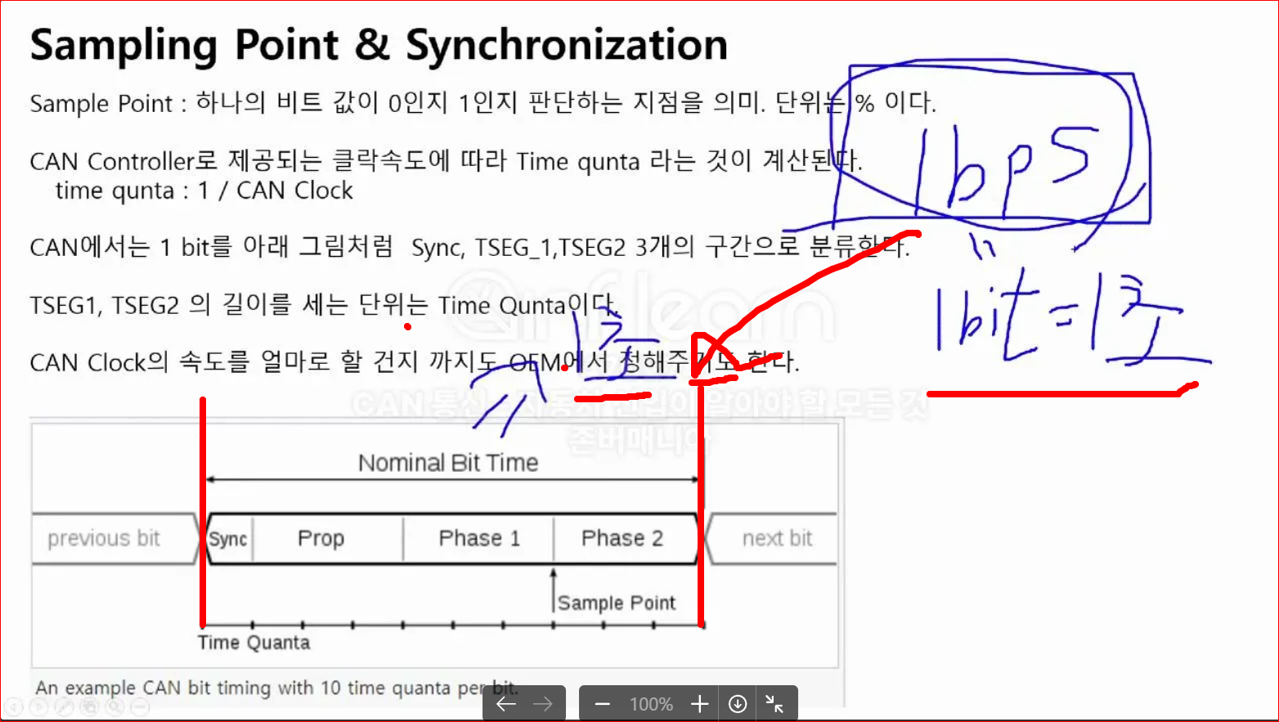Click the "Sample Point" diagram label
1279x722 pixels.
click(617, 603)
